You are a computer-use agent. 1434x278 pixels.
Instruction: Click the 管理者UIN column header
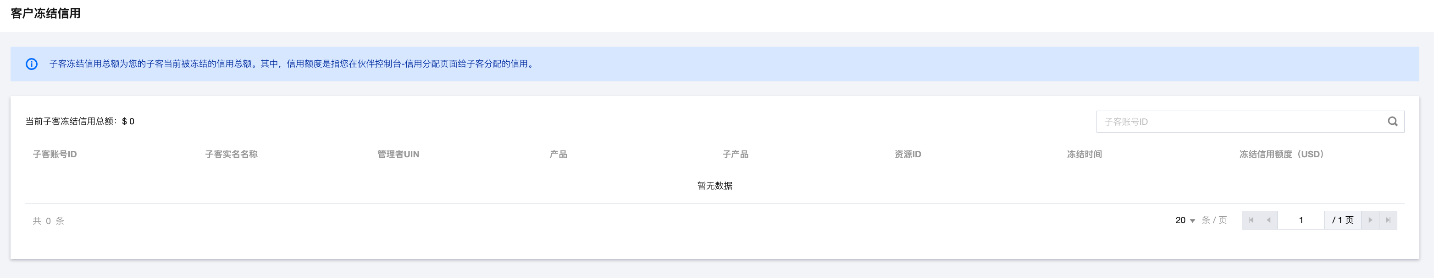pyautogui.click(x=398, y=154)
